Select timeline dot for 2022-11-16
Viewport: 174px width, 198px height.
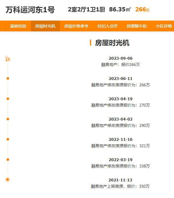point(8,139)
